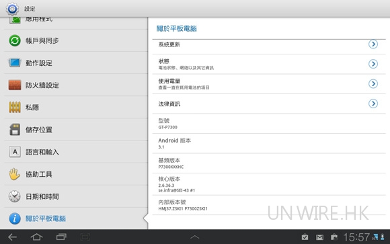
Task: Tap the screen capture icon in navigation bar
Action: (x=85, y=237)
